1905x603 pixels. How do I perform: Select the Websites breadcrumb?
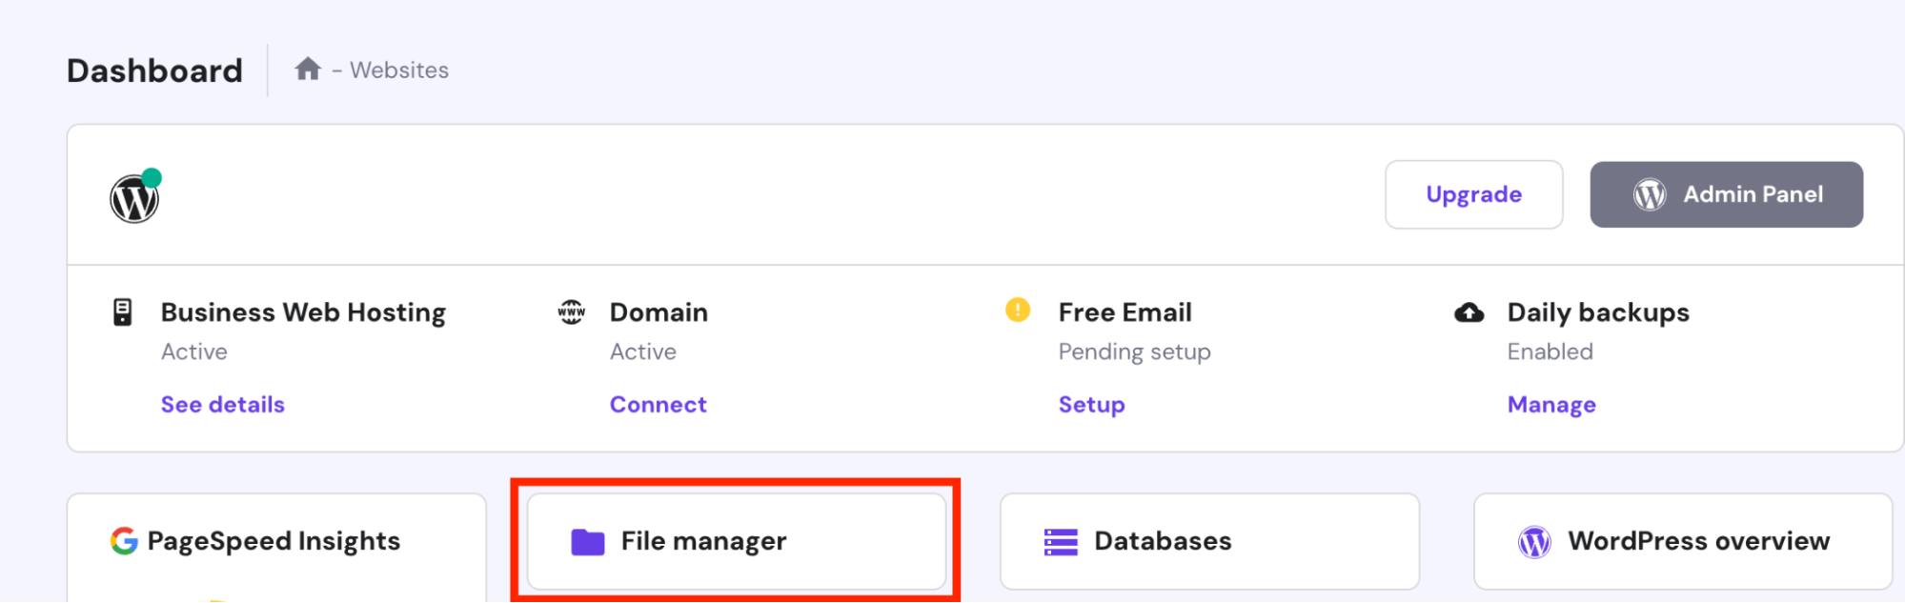pyautogui.click(x=399, y=70)
